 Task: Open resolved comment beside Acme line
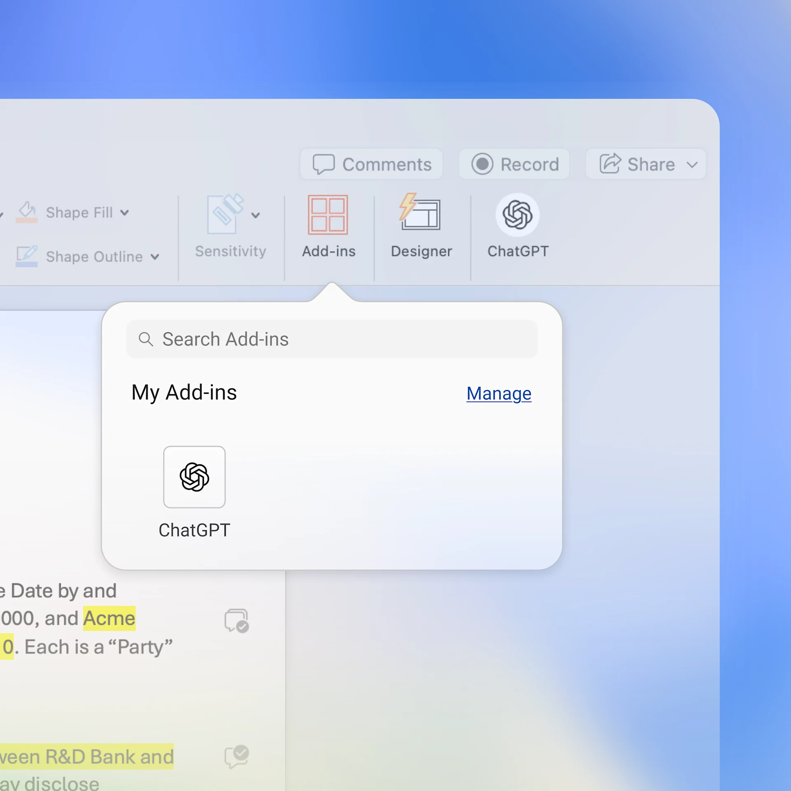236,620
